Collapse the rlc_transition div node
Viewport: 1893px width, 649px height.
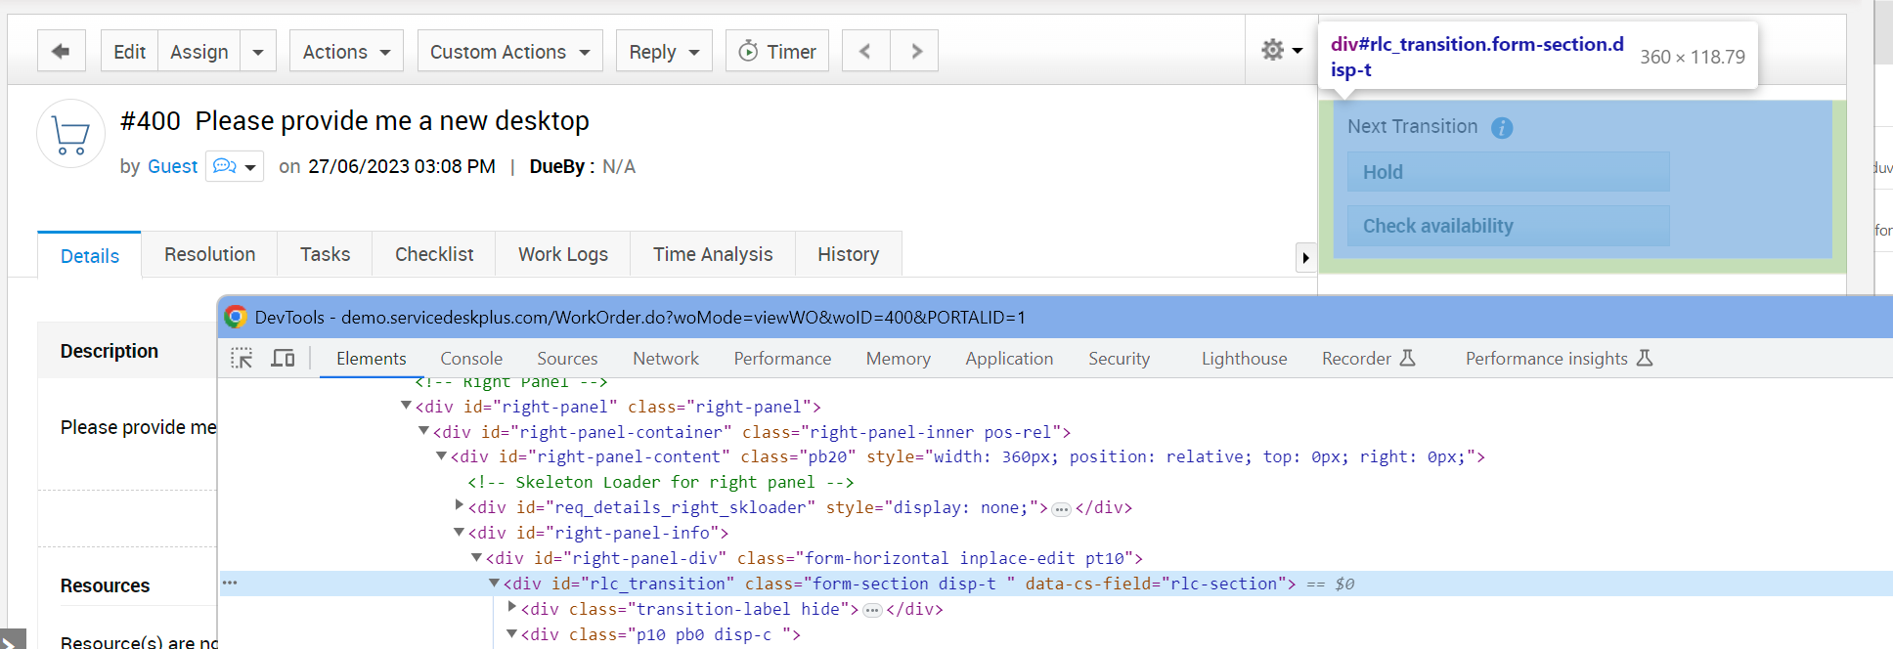[x=494, y=583]
